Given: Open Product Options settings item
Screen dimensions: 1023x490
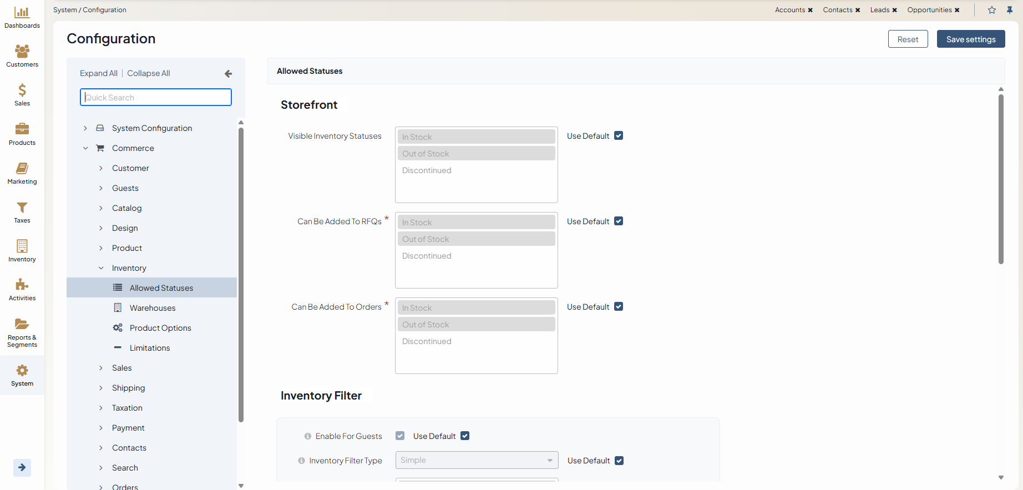Looking at the screenshot, I should point(160,328).
